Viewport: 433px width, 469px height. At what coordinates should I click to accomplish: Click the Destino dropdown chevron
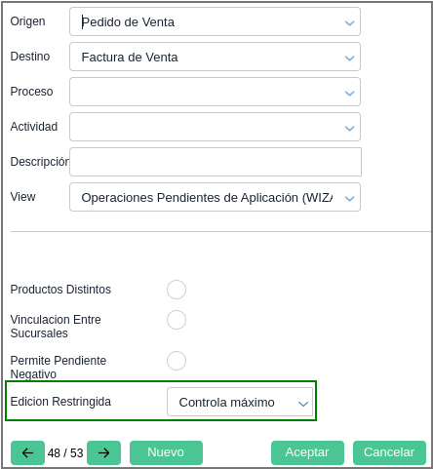(349, 59)
